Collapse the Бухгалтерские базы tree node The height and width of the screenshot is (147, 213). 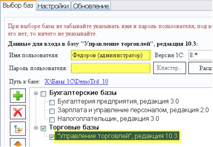point(36,93)
